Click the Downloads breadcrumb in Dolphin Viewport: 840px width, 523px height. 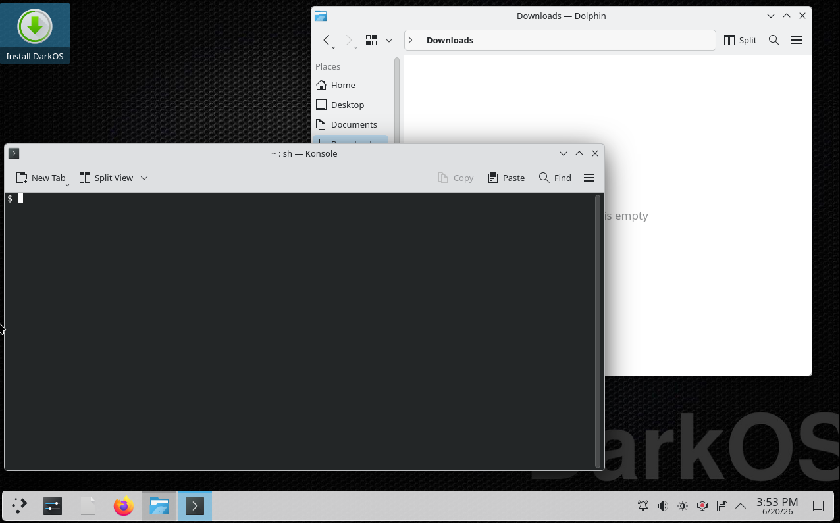(x=450, y=40)
